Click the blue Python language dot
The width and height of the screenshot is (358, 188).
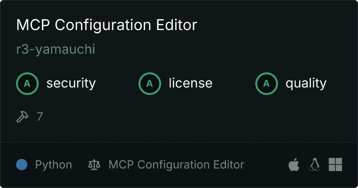(x=22, y=164)
